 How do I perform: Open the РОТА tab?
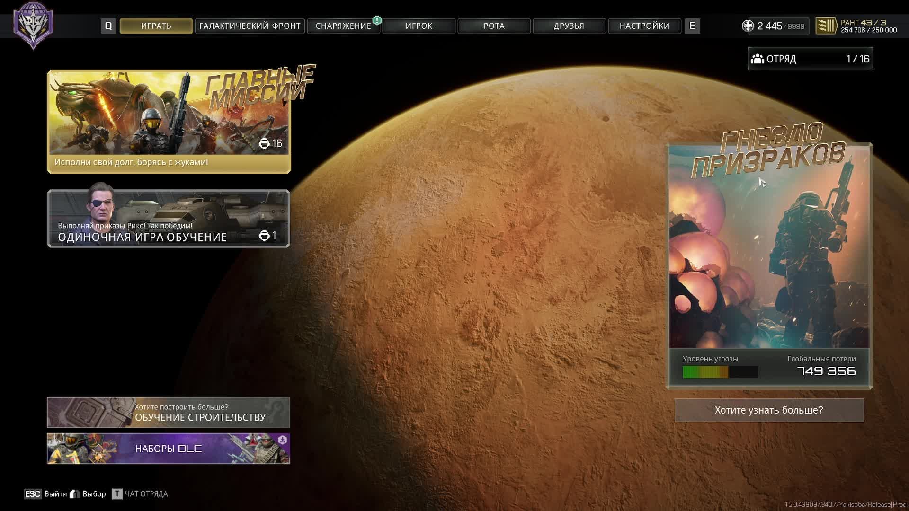(x=494, y=26)
